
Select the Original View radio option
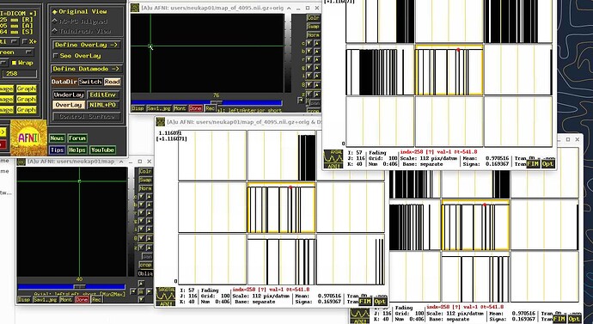(79, 12)
